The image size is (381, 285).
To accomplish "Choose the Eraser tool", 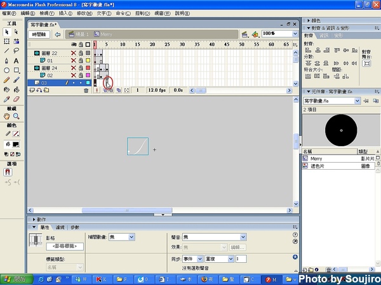I will pyautogui.click(x=17, y=99).
